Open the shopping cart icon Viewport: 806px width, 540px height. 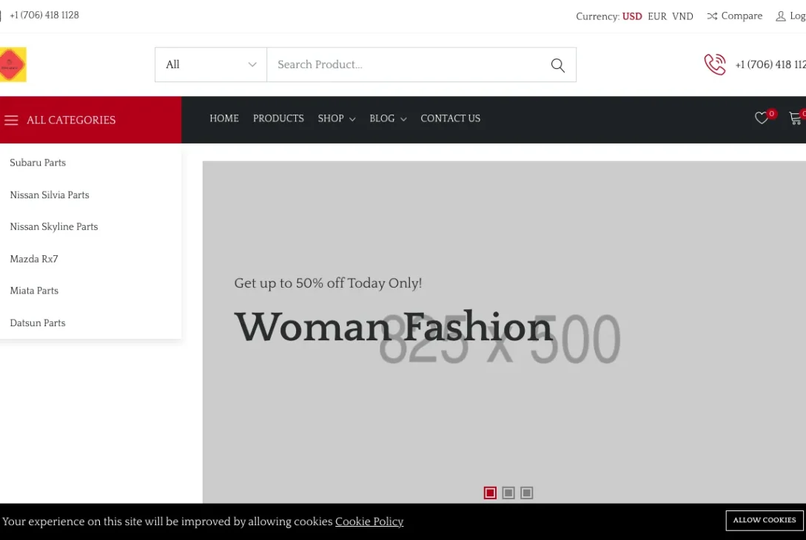[x=795, y=118]
